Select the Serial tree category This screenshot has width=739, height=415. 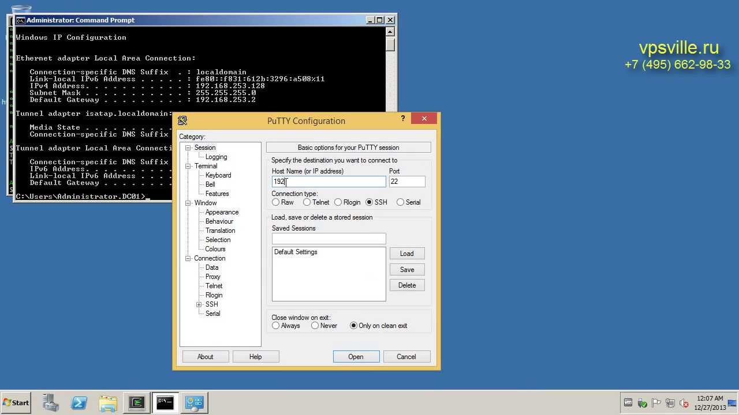[213, 314]
